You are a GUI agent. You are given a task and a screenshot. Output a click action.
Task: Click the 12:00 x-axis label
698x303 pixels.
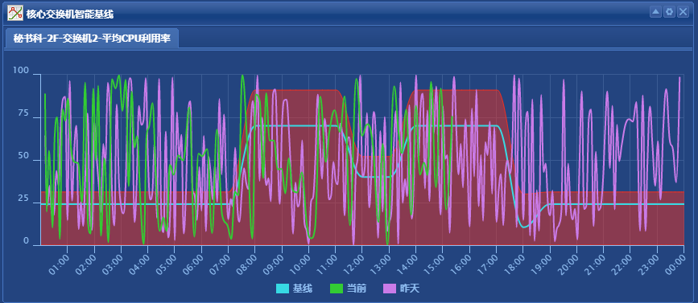click(x=353, y=264)
